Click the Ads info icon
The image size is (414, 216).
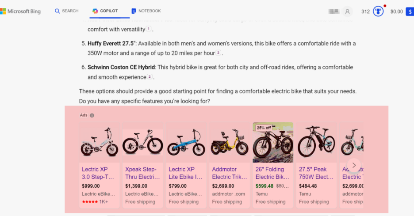92,115
